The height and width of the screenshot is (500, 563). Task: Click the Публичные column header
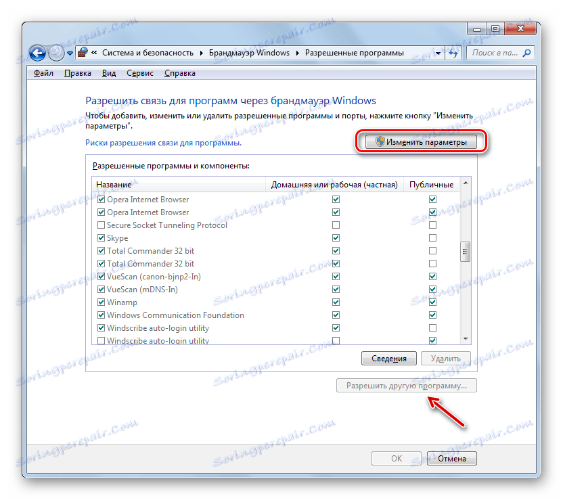[x=431, y=185]
